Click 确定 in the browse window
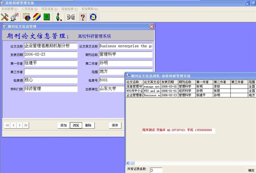Image resolution: width=256 pixels, height=173 pixels. pyautogui.click(x=251, y=170)
